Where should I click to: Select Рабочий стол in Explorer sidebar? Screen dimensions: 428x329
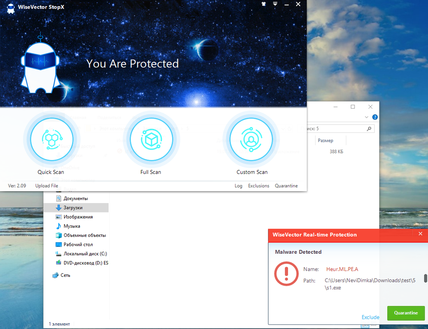pos(76,245)
